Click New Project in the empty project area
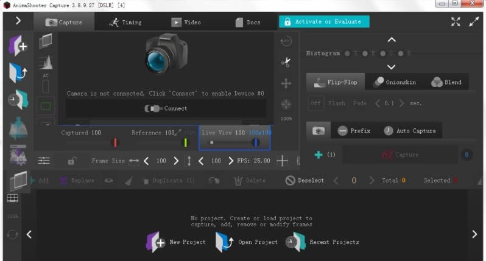 pos(176,242)
